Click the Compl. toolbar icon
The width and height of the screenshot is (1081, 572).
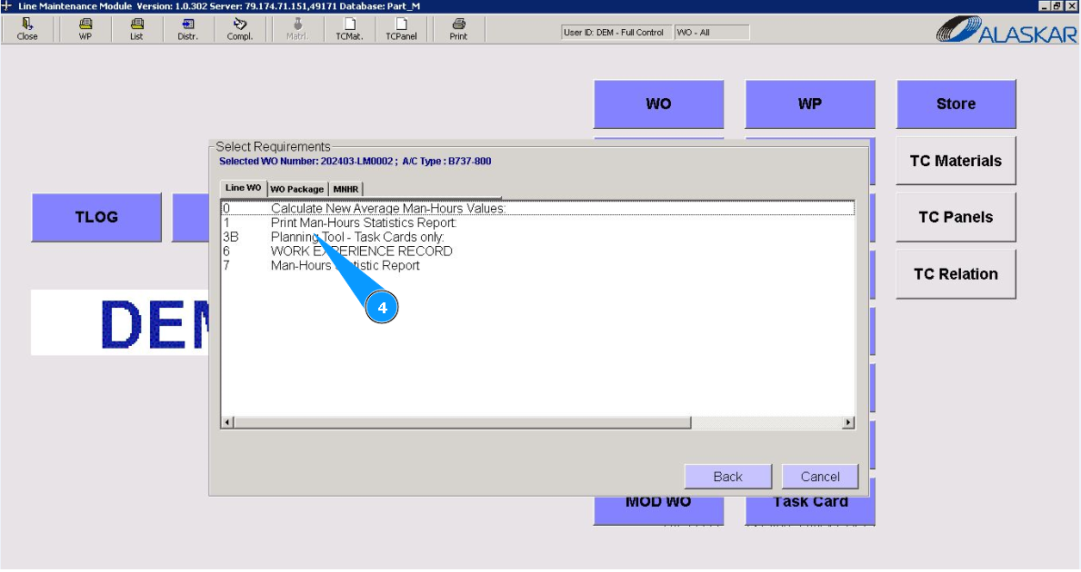240,30
